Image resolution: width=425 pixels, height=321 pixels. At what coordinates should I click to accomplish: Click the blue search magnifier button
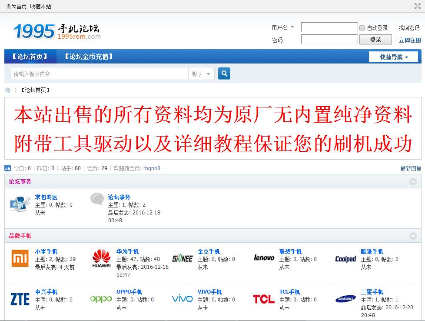pos(224,74)
